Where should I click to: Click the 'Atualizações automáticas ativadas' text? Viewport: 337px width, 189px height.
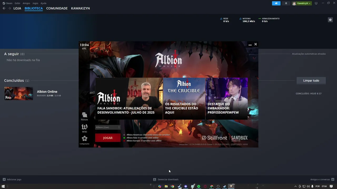(309, 54)
